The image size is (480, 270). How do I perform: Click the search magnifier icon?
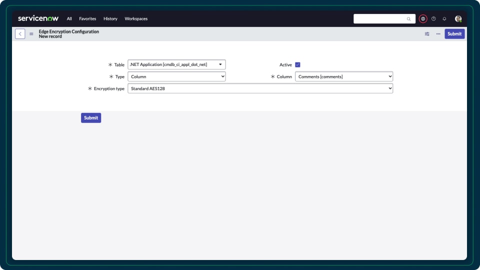[x=408, y=19]
